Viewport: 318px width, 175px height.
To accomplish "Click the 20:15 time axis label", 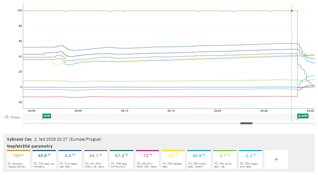I will (x=171, y=111).
